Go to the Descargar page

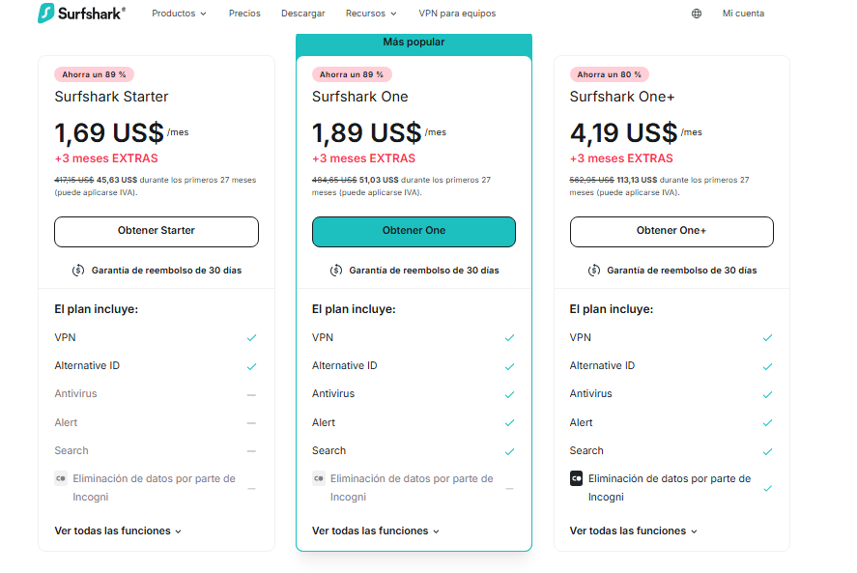click(302, 14)
